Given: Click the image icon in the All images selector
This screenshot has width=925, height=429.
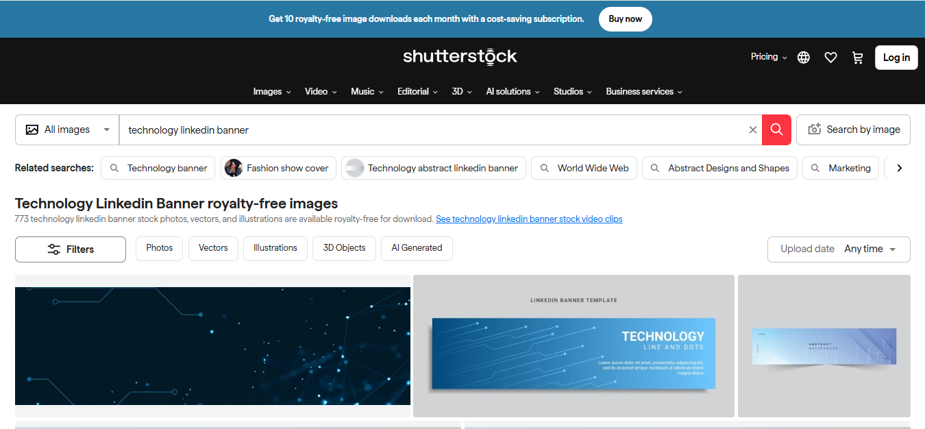Looking at the screenshot, I should [32, 129].
